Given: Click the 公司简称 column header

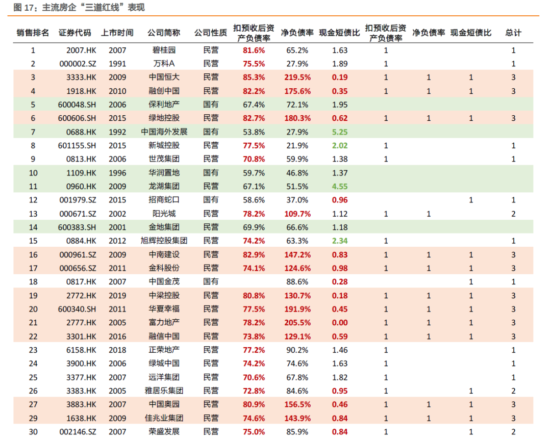Looking at the screenshot, I should 164,33.
